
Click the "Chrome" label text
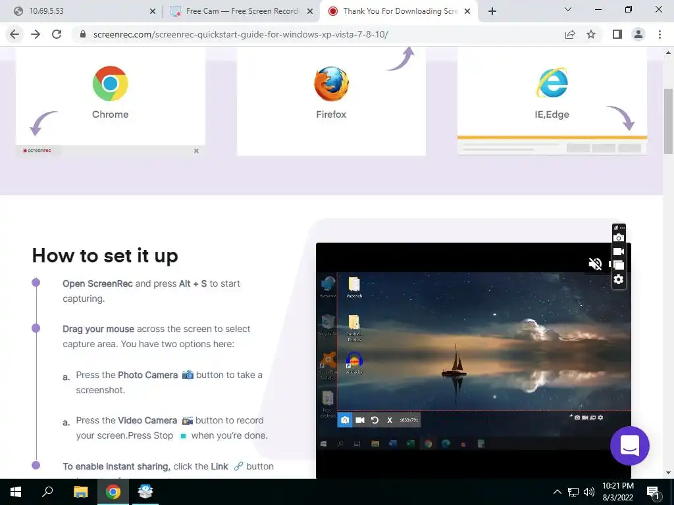click(111, 114)
